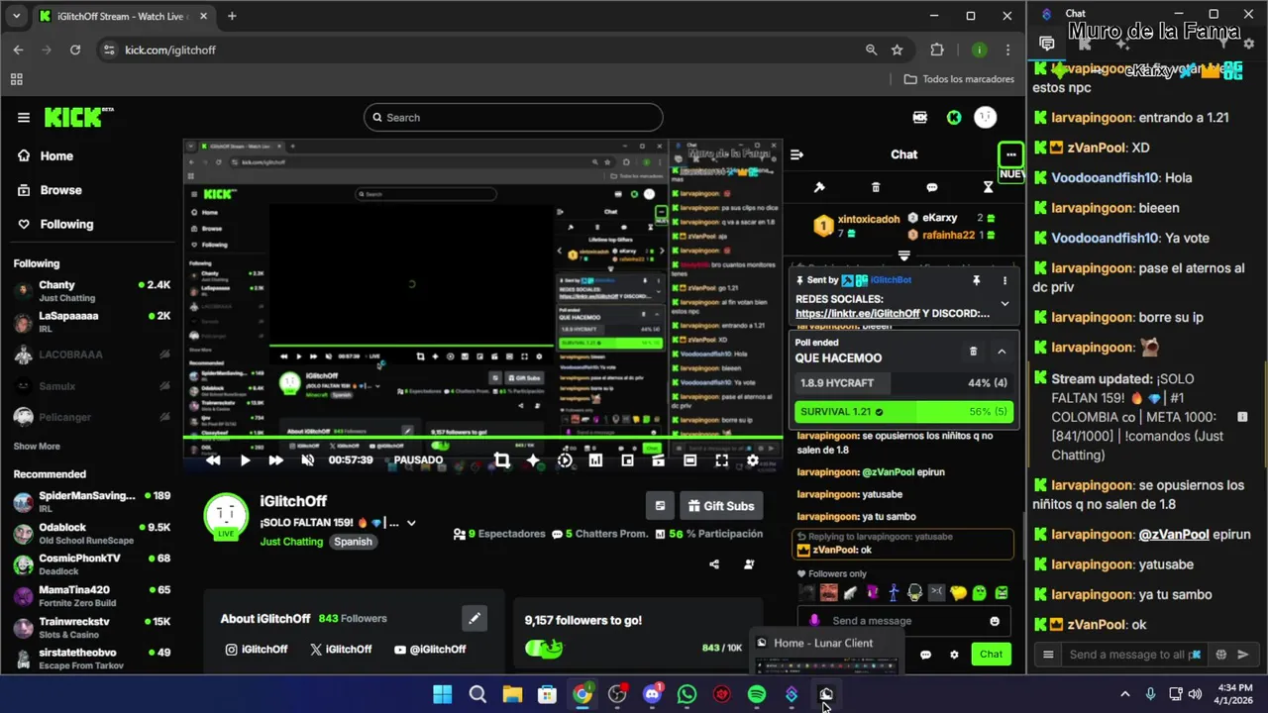Rewind the stream playback
Viewport: 1268px width, 713px height.
coord(213,460)
